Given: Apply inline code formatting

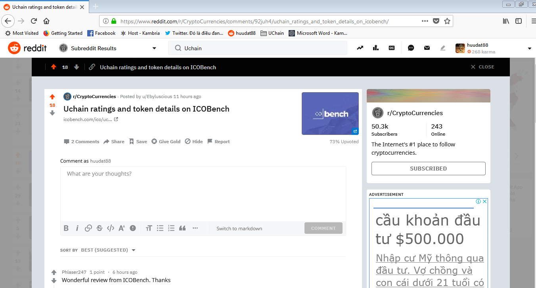Looking at the screenshot, I should pyautogui.click(x=111, y=228).
